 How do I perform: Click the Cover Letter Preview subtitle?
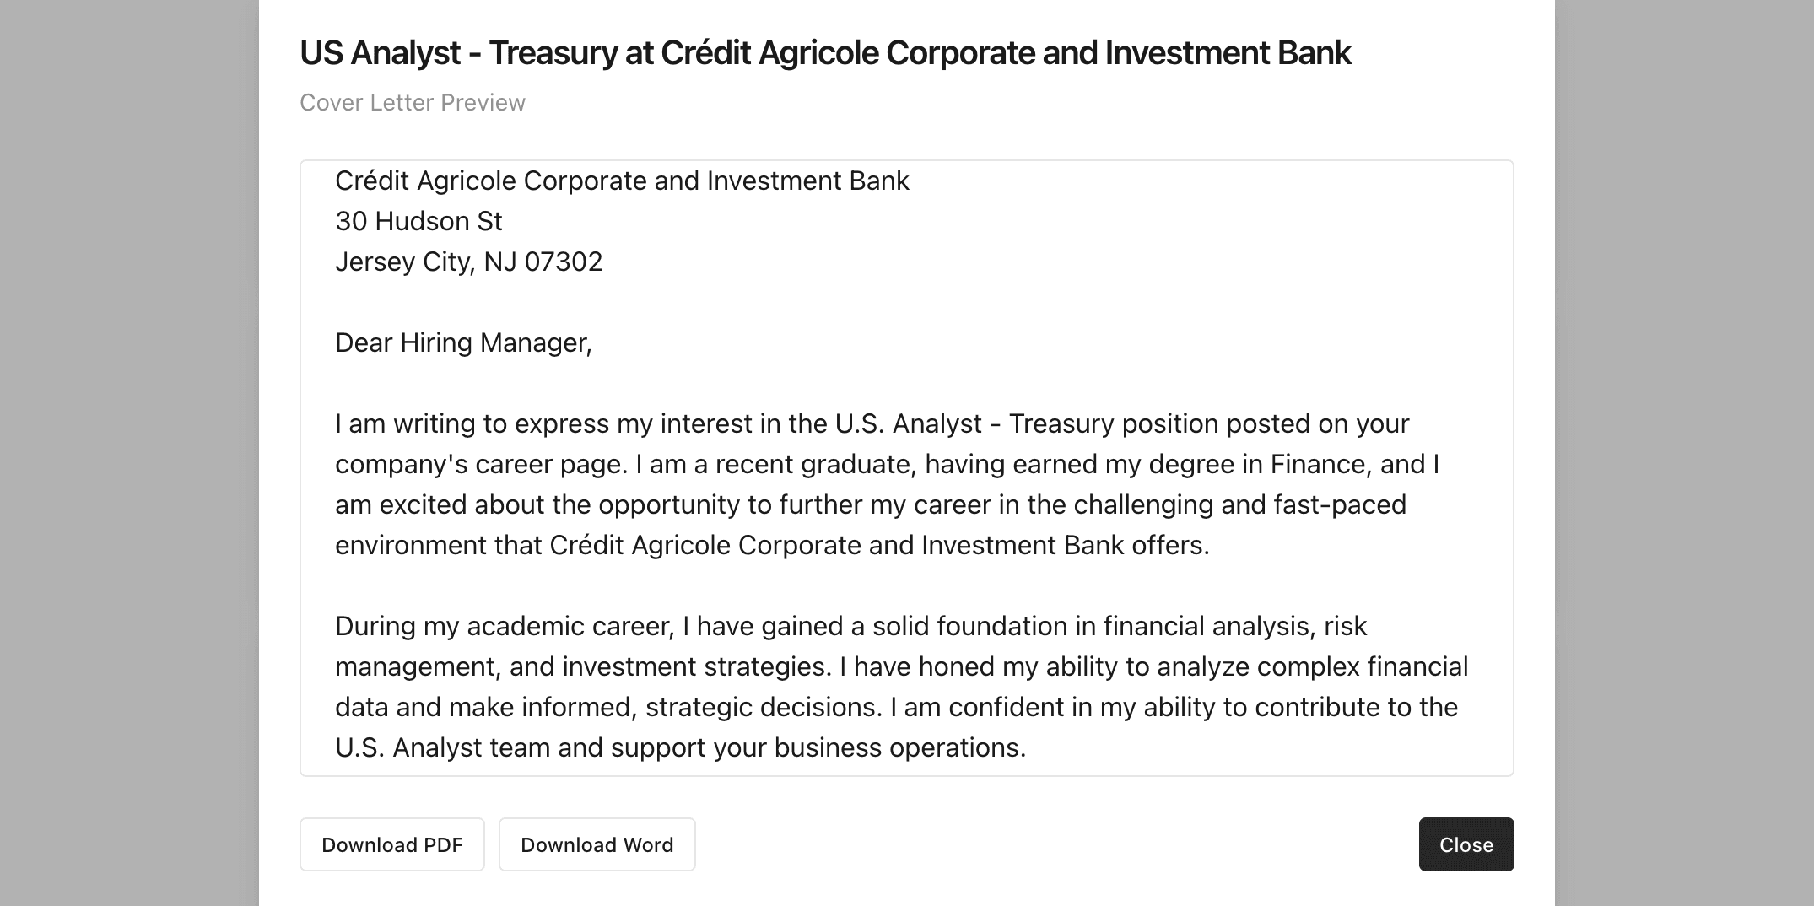click(413, 103)
